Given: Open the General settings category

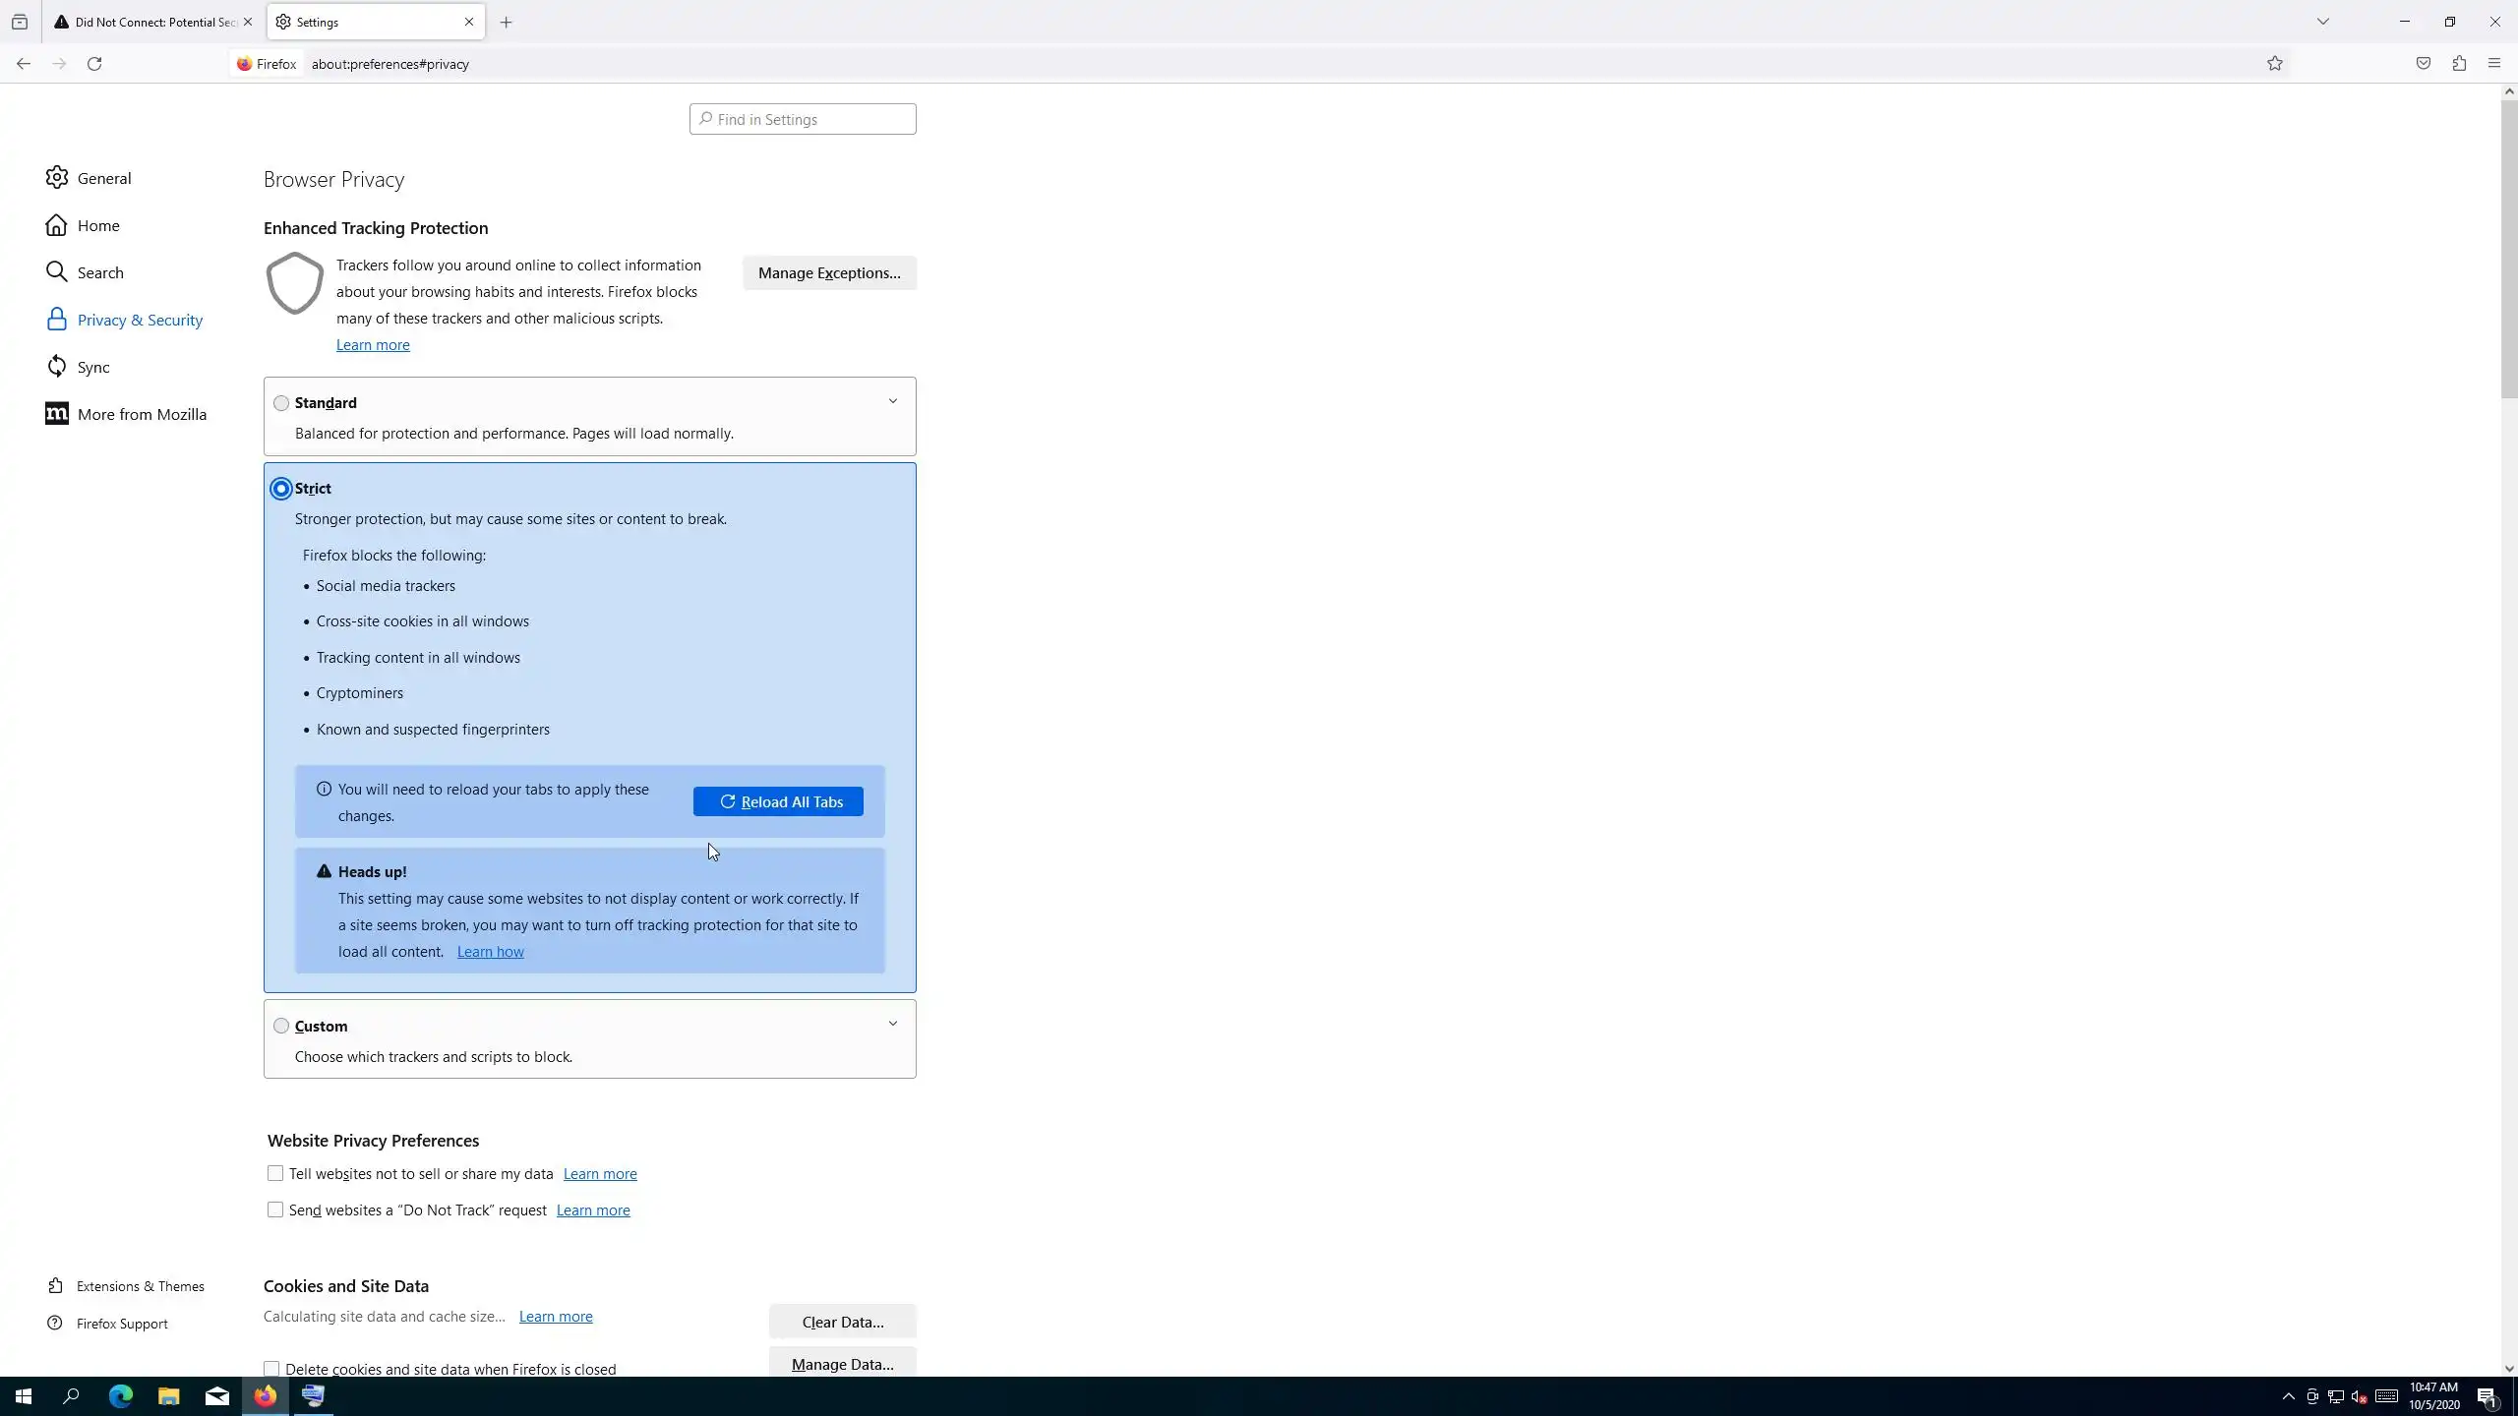Looking at the screenshot, I should pyautogui.click(x=103, y=178).
